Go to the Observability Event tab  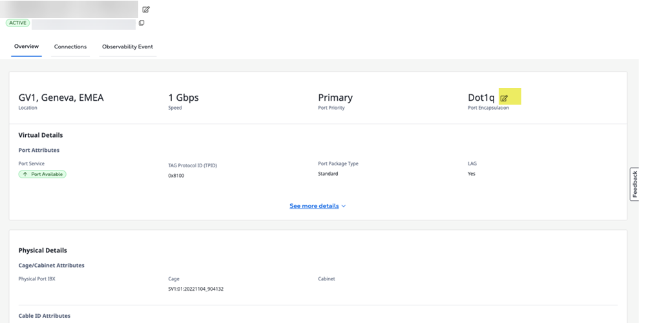(x=127, y=47)
